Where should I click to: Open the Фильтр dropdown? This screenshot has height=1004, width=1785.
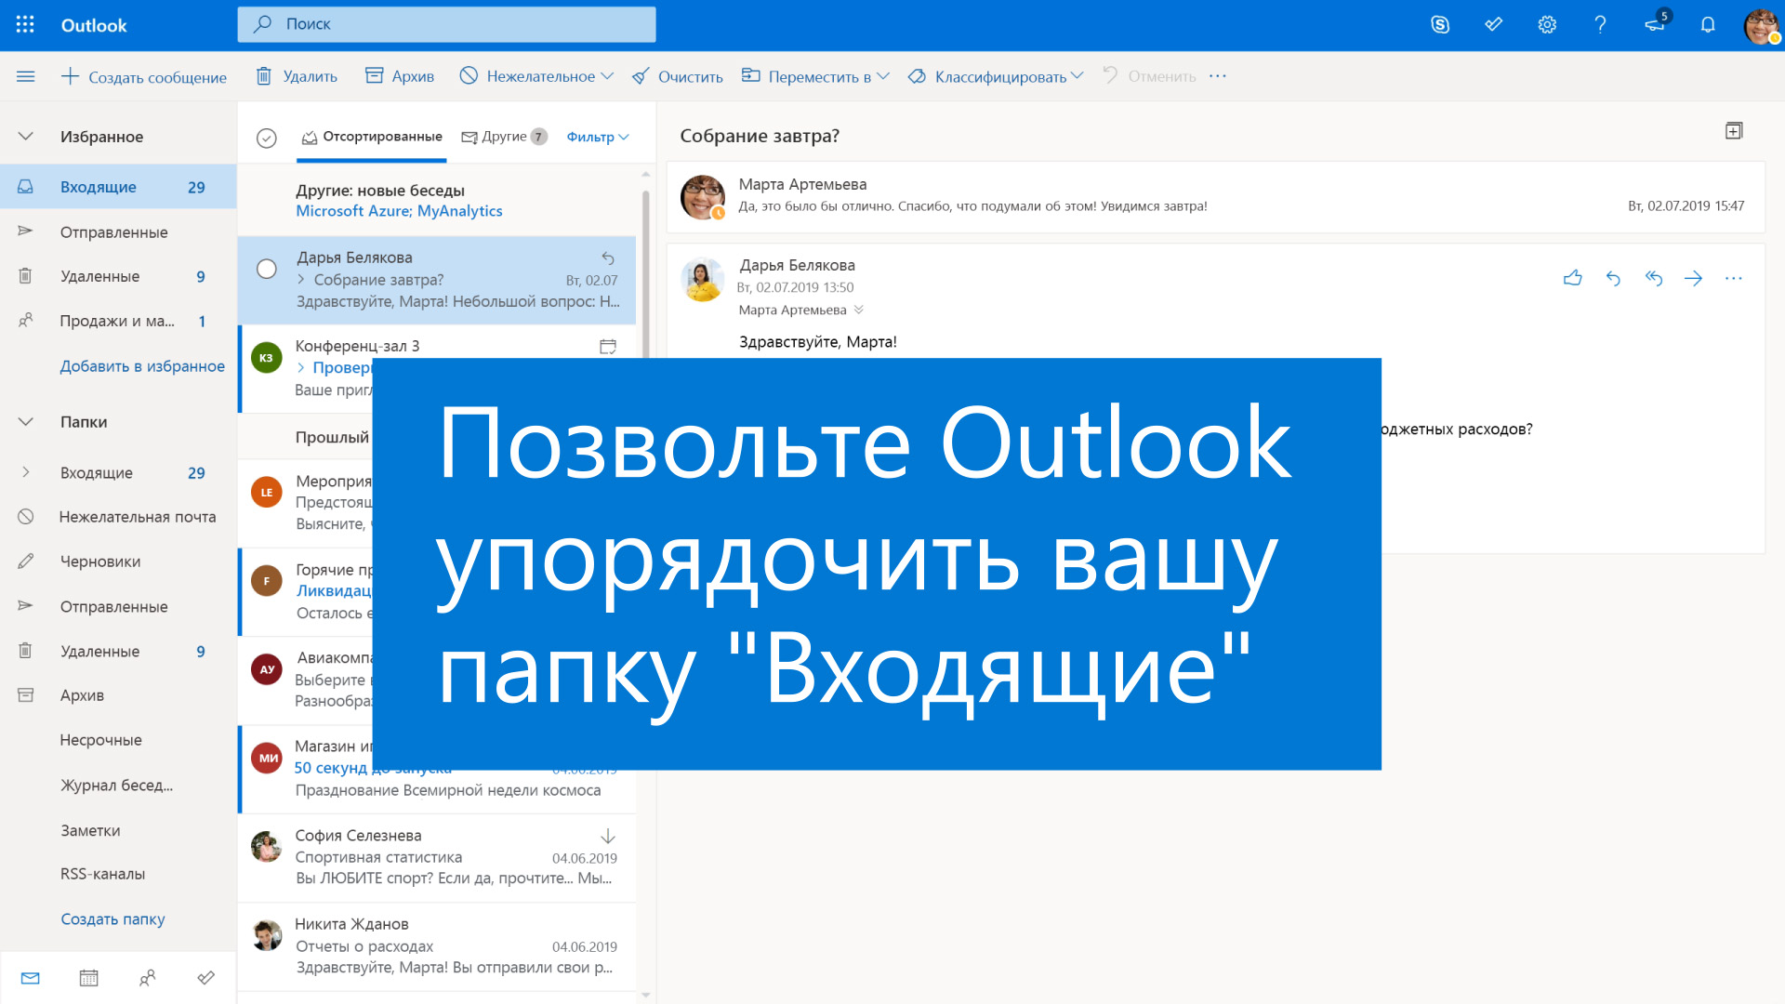pos(598,137)
